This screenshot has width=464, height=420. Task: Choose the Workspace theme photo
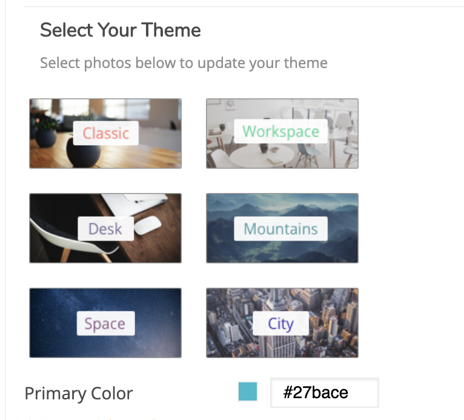click(282, 134)
